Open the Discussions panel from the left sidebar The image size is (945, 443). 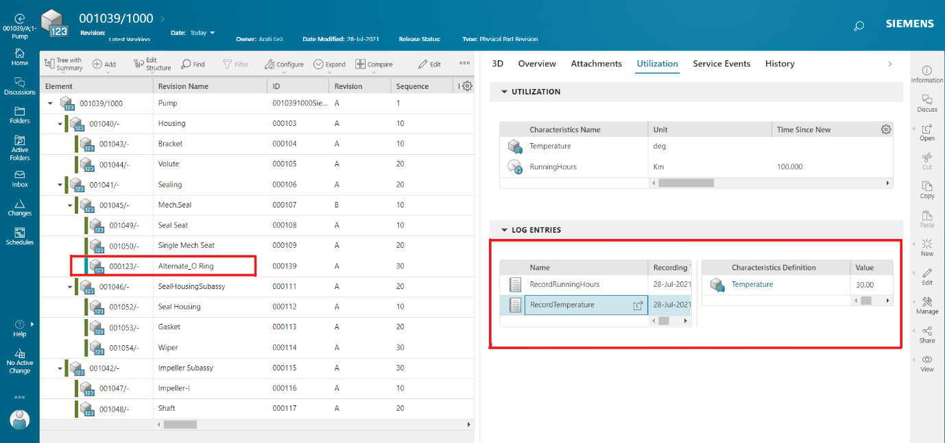[x=19, y=86]
